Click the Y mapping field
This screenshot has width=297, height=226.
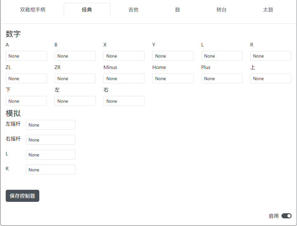[x=173, y=56]
